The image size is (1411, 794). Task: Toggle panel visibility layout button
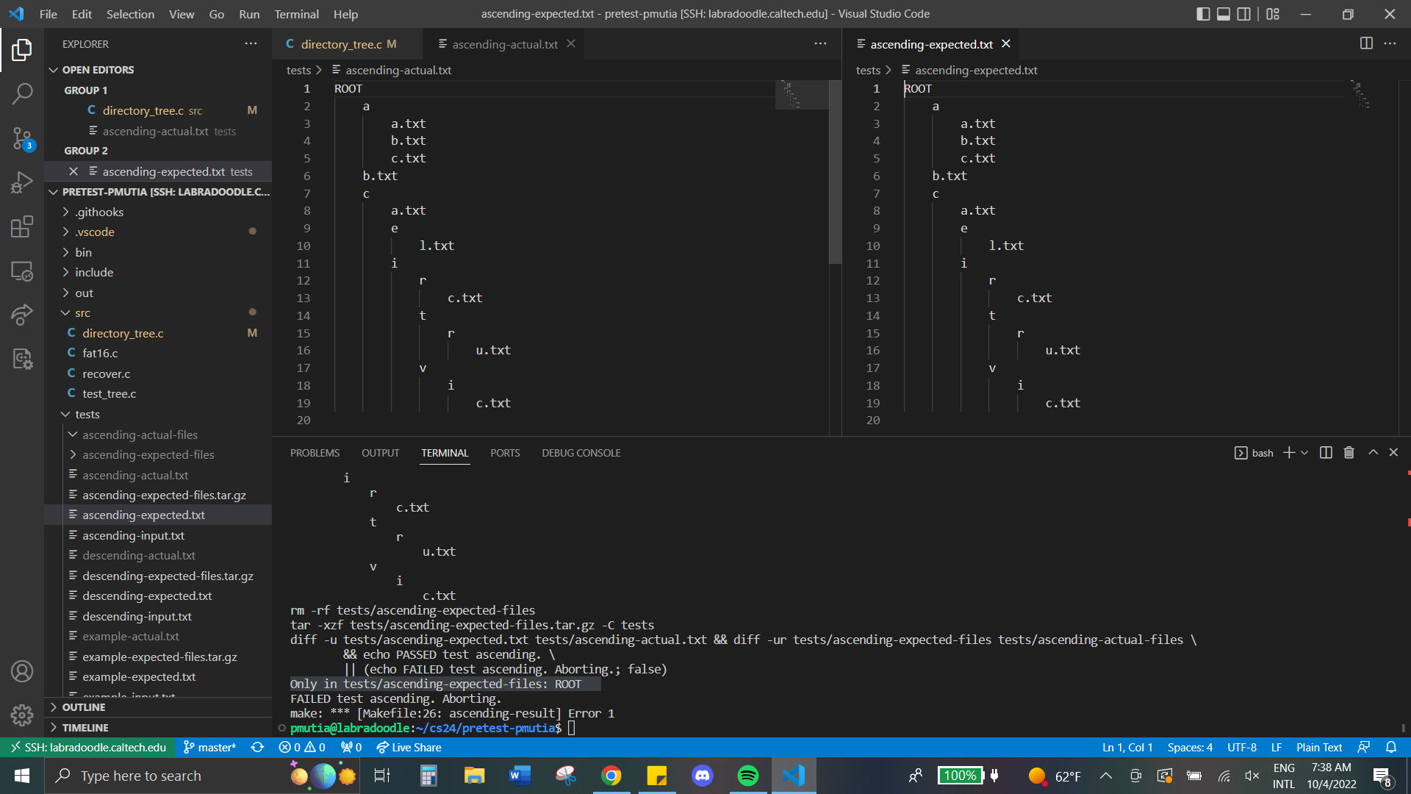point(1224,14)
